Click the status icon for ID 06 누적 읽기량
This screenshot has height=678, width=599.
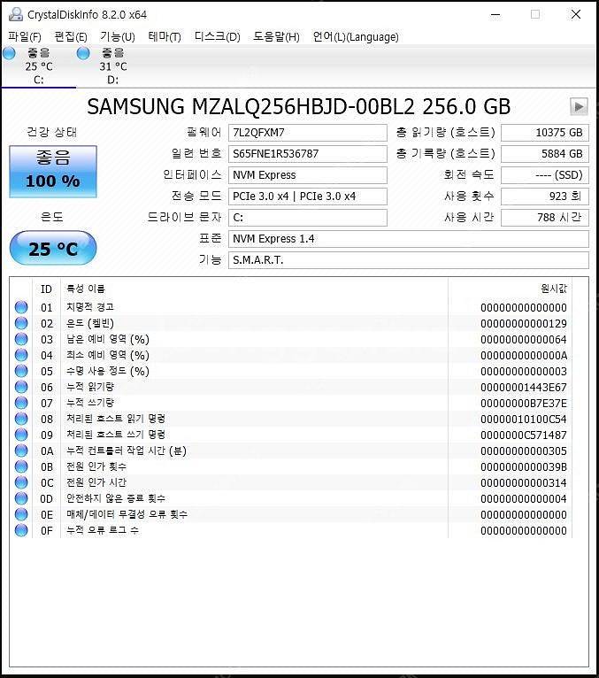point(21,387)
